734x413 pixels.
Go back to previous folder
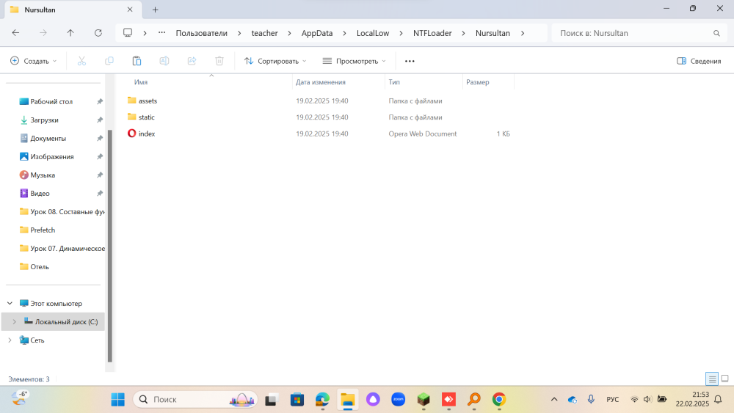click(x=15, y=33)
